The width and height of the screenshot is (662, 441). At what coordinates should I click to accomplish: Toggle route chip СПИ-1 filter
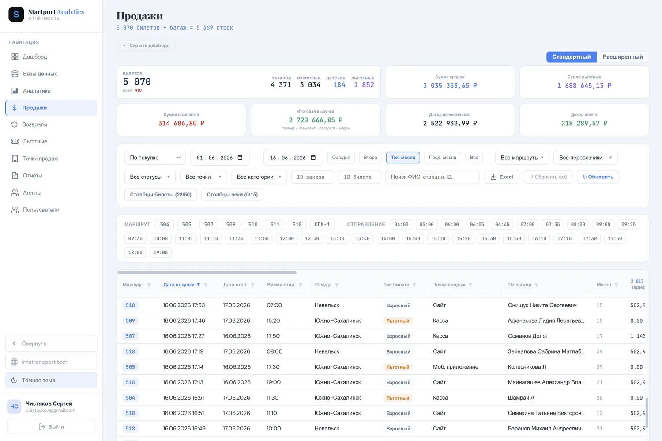[x=322, y=224]
